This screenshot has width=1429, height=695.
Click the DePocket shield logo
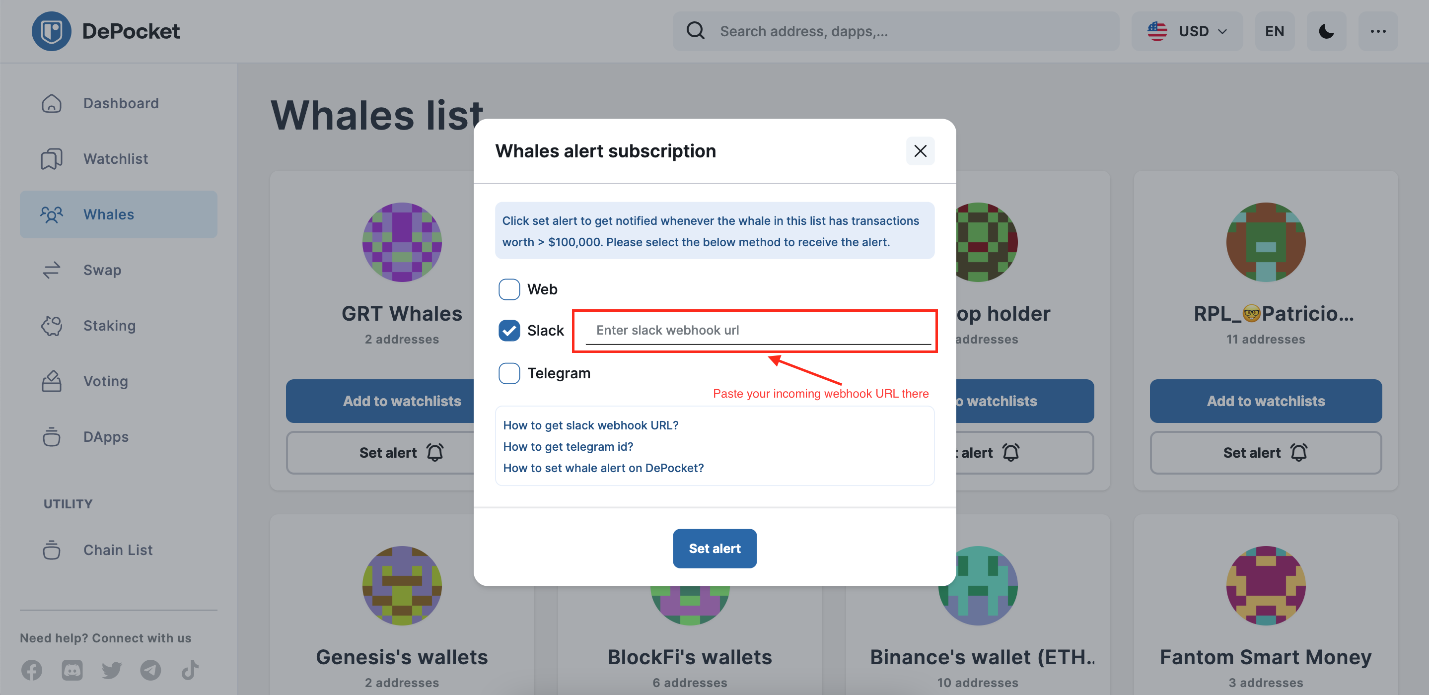coord(51,31)
